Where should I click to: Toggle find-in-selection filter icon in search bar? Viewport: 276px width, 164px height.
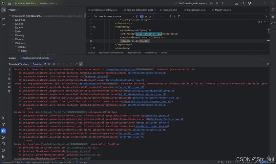pyautogui.click(x=179, y=16)
